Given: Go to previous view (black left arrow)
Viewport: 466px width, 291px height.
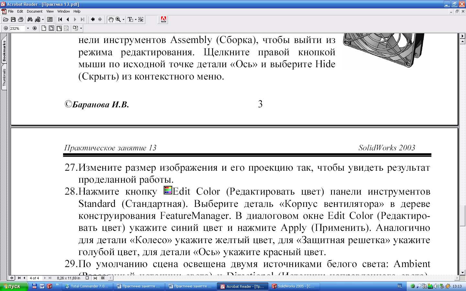Looking at the screenshot, I should tap(93, 20).
